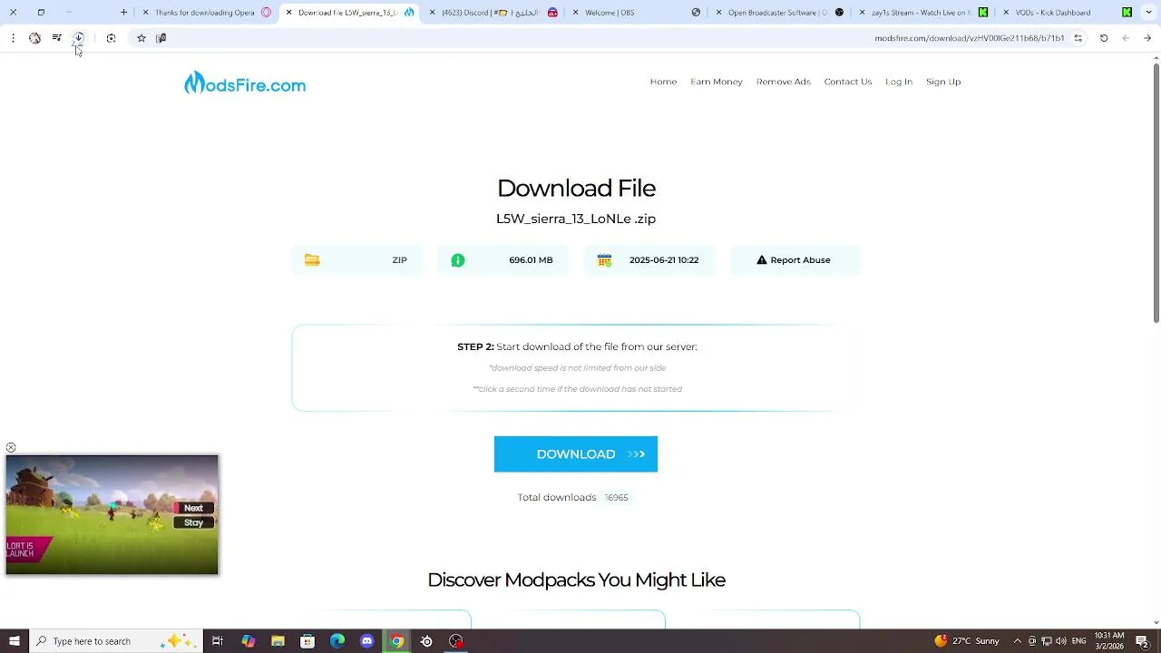Click the game video ad thumbnail
Viewport: 1161px width, 653px height.
(112, 515)
